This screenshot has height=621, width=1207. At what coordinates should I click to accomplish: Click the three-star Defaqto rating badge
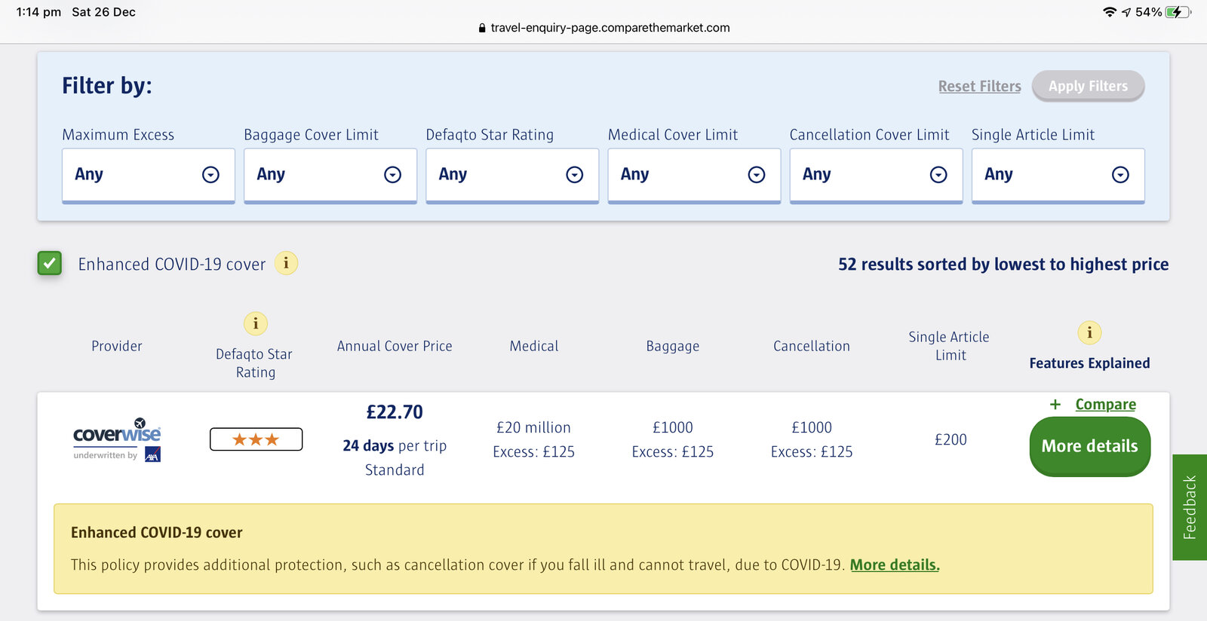click(256, 439)
